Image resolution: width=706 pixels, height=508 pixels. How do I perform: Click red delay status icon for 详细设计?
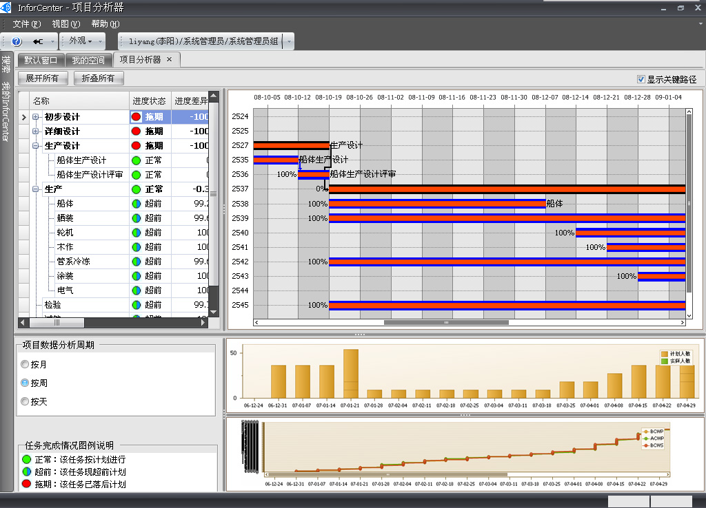coord(136,131)
